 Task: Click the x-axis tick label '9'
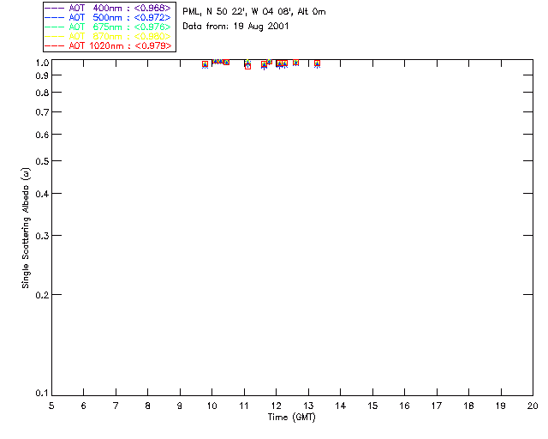pos(180,406)
